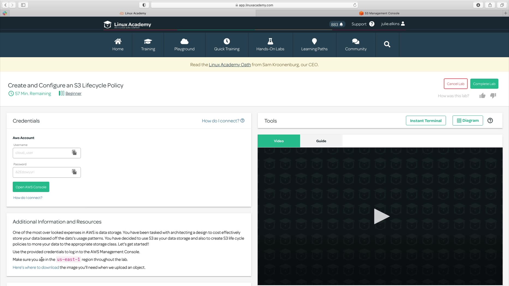Open the search magnifier in navigation
The height and width of the screenshot is (286, 509).
[387, 44]
